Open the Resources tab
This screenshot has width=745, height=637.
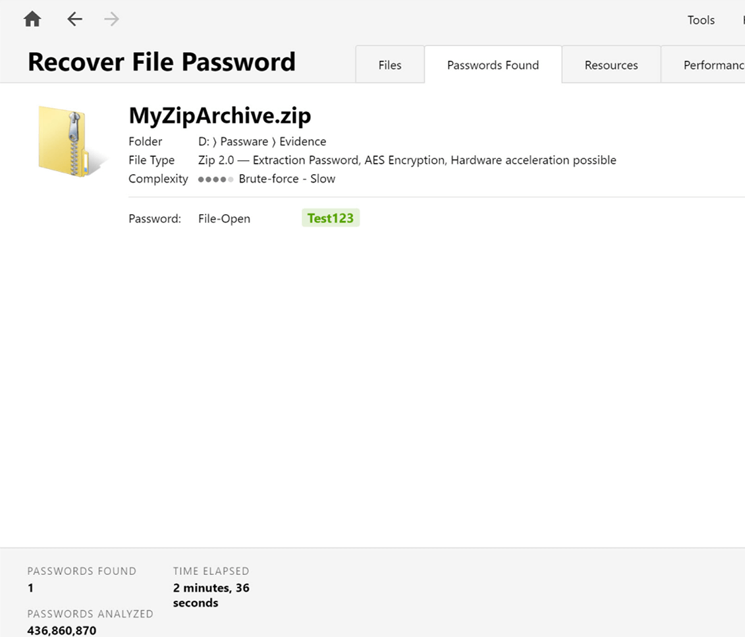tap(611, 65)
